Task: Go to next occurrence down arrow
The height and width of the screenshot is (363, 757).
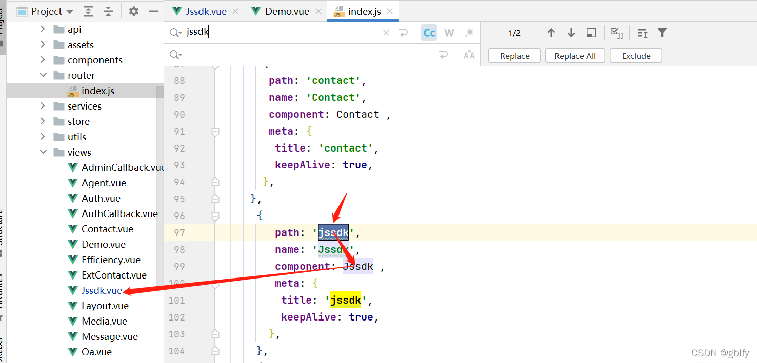Action: pyautogui.click(x=571, y=33)
